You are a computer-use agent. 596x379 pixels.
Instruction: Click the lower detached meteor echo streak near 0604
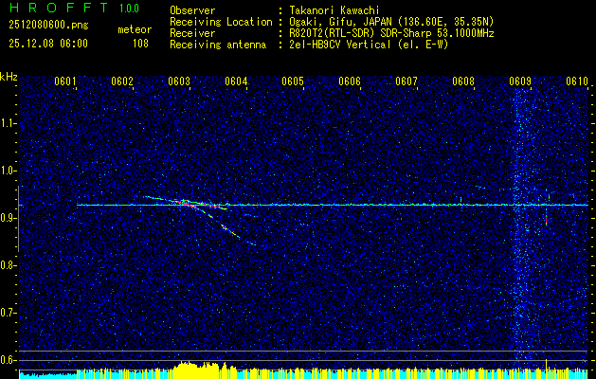238,235
